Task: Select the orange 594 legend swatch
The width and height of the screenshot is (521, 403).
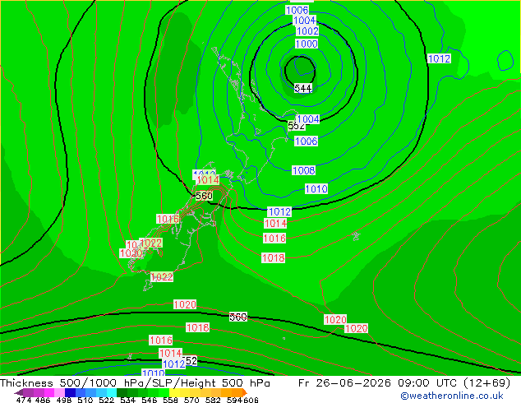Action: coord(237,392)
